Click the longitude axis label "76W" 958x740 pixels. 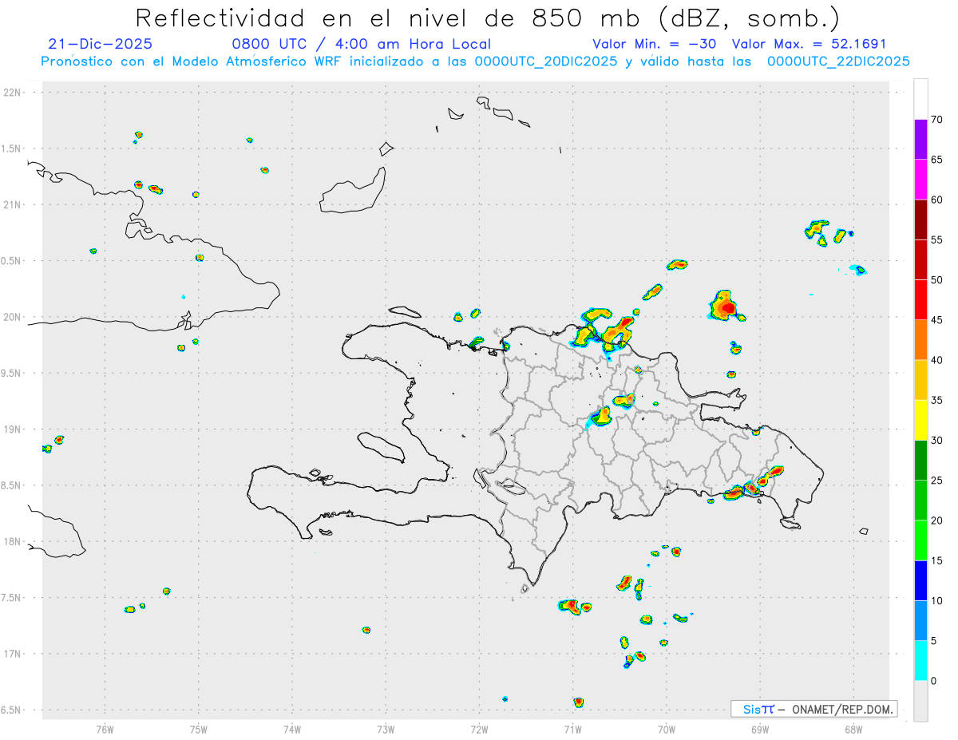point(105,729)
